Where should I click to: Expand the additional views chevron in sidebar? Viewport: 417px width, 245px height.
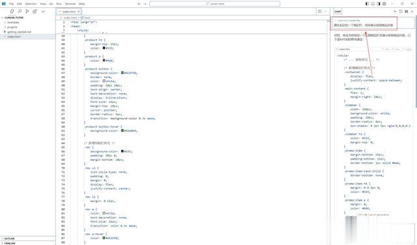click(43, 12)
